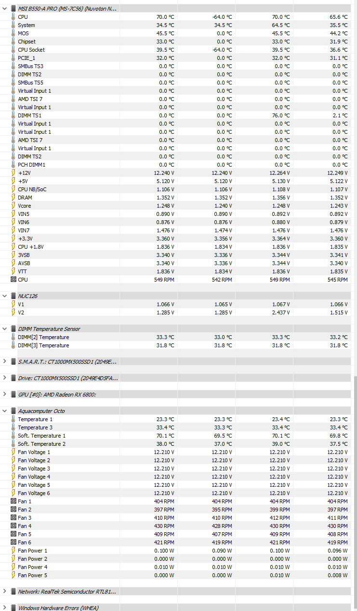The height and width of the screenshot is (611, 357).
Task: Select the voltage bolt icon next to +5V
Action: tap(13, 181)
